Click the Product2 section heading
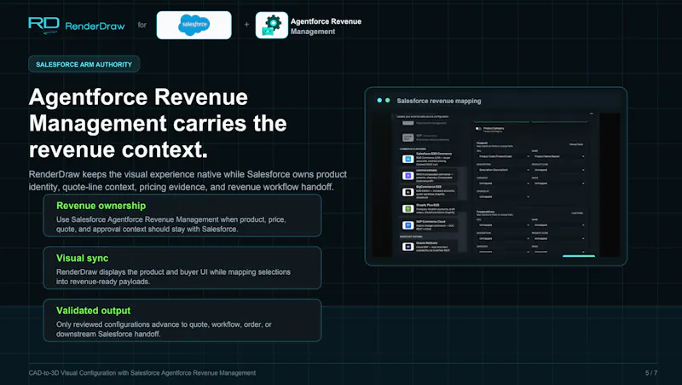This screenshot has height=385, width=682. [482, 143]
